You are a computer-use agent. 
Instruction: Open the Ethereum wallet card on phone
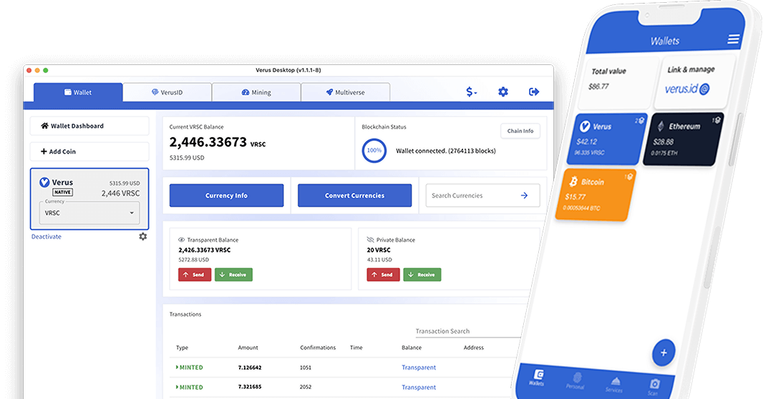click(684, 139)
